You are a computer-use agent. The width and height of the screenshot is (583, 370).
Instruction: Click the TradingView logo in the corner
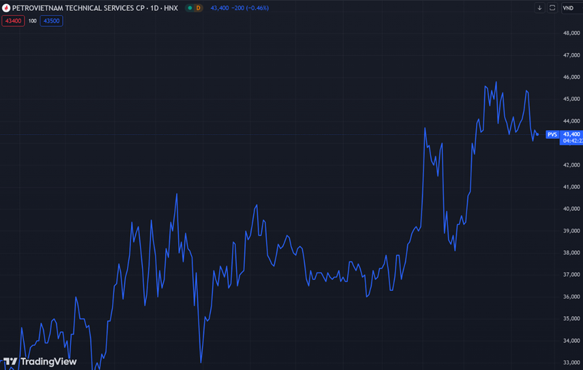(x=40, y=362)
